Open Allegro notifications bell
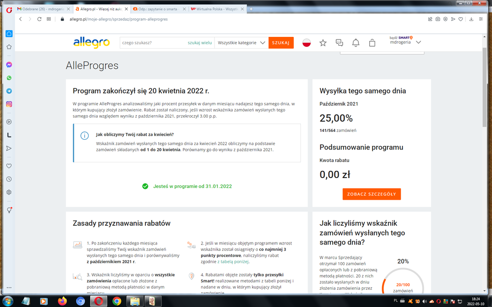The height and width of the screenshot is (307, 492). pos(355,43)
